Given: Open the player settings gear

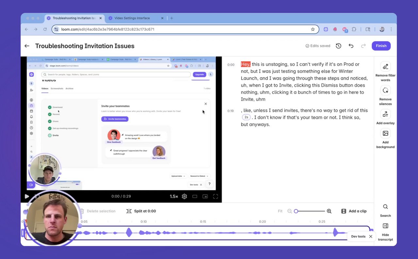Looking at the screenshot, I should (185, 196).
